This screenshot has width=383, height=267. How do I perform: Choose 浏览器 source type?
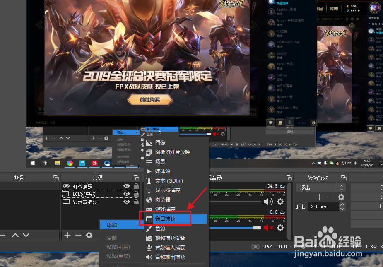(x=162, y=200)
